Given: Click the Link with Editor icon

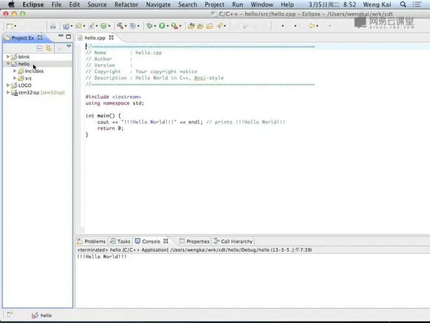Looking at the screenshot, I should [x=48, y=48].
